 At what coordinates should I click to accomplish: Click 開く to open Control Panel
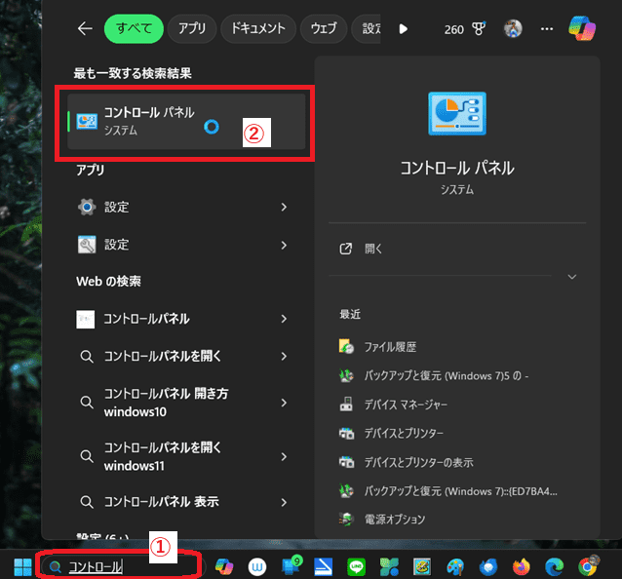click(374, 249)
